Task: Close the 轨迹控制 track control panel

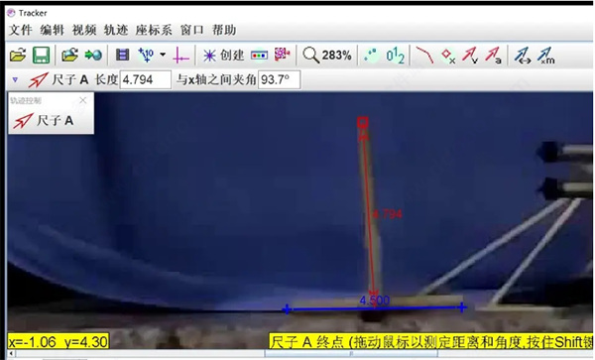Action: click(82, 100)
